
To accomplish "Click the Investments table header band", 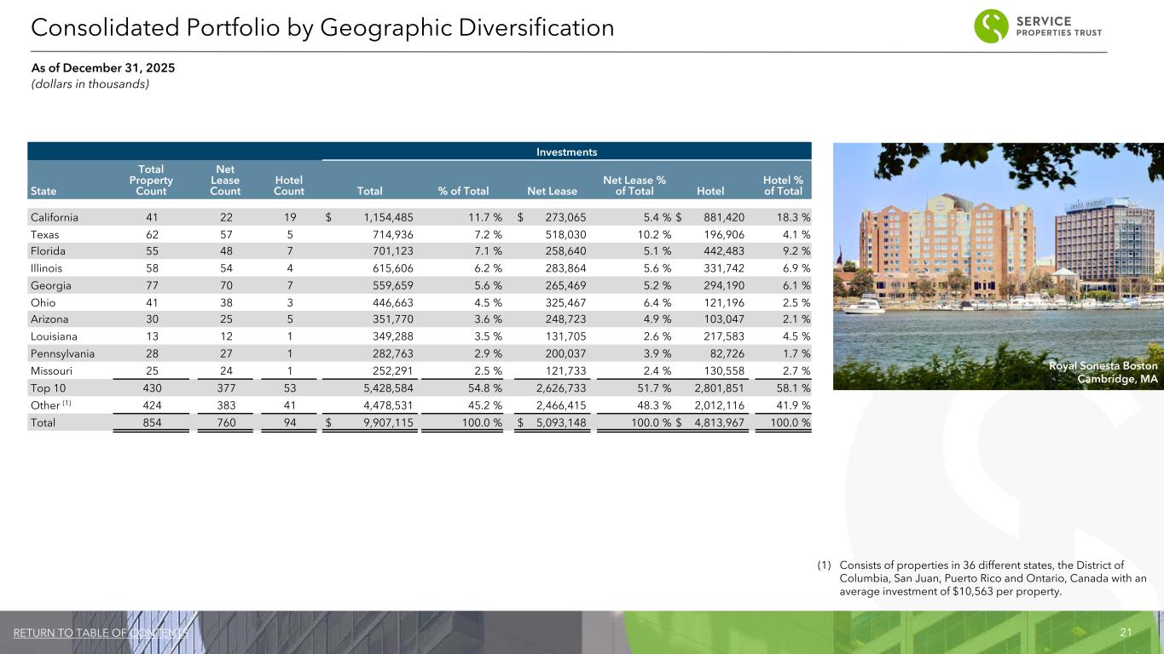I will [566, 152].
